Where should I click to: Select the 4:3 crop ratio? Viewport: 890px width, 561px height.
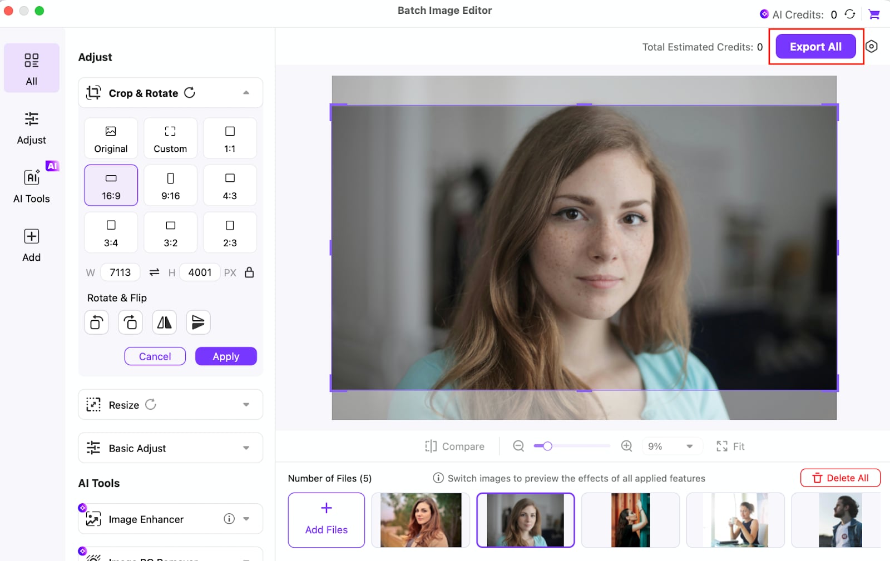coord(230,185)
